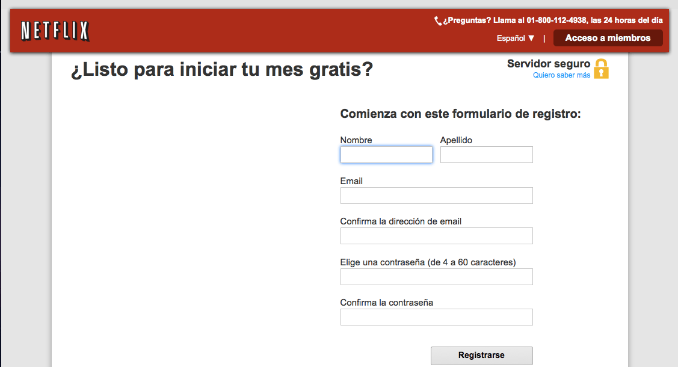This screenshot has width=678, height=367.
Task: Submit the form with Registrarse button
Action: point(481,356)
